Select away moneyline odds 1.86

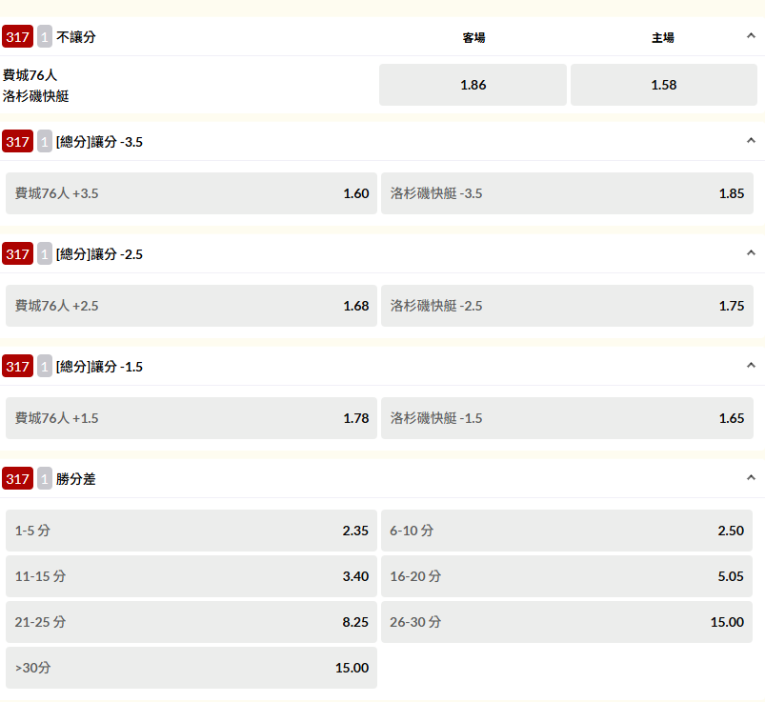[473, 85]
